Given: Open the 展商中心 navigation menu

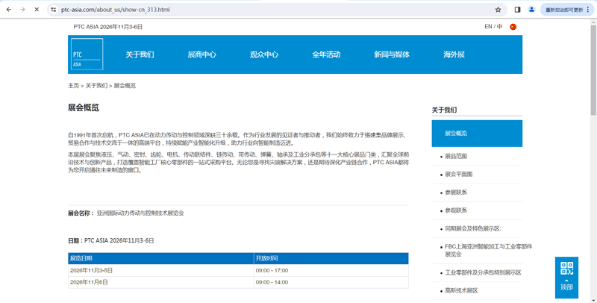Looking at the screenshot, I should (x=201, y=54).
